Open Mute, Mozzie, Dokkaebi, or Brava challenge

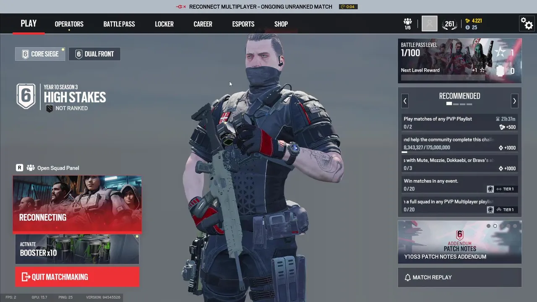[460, 164]
